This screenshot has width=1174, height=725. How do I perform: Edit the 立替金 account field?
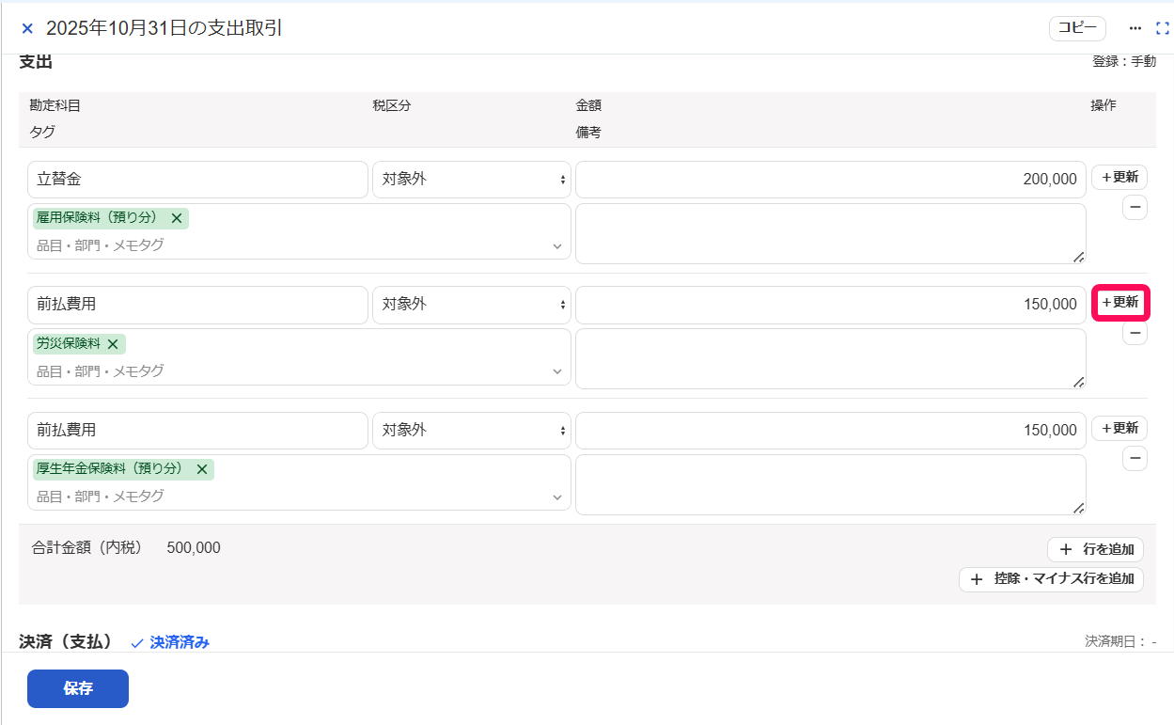click(x=197, y=180)
